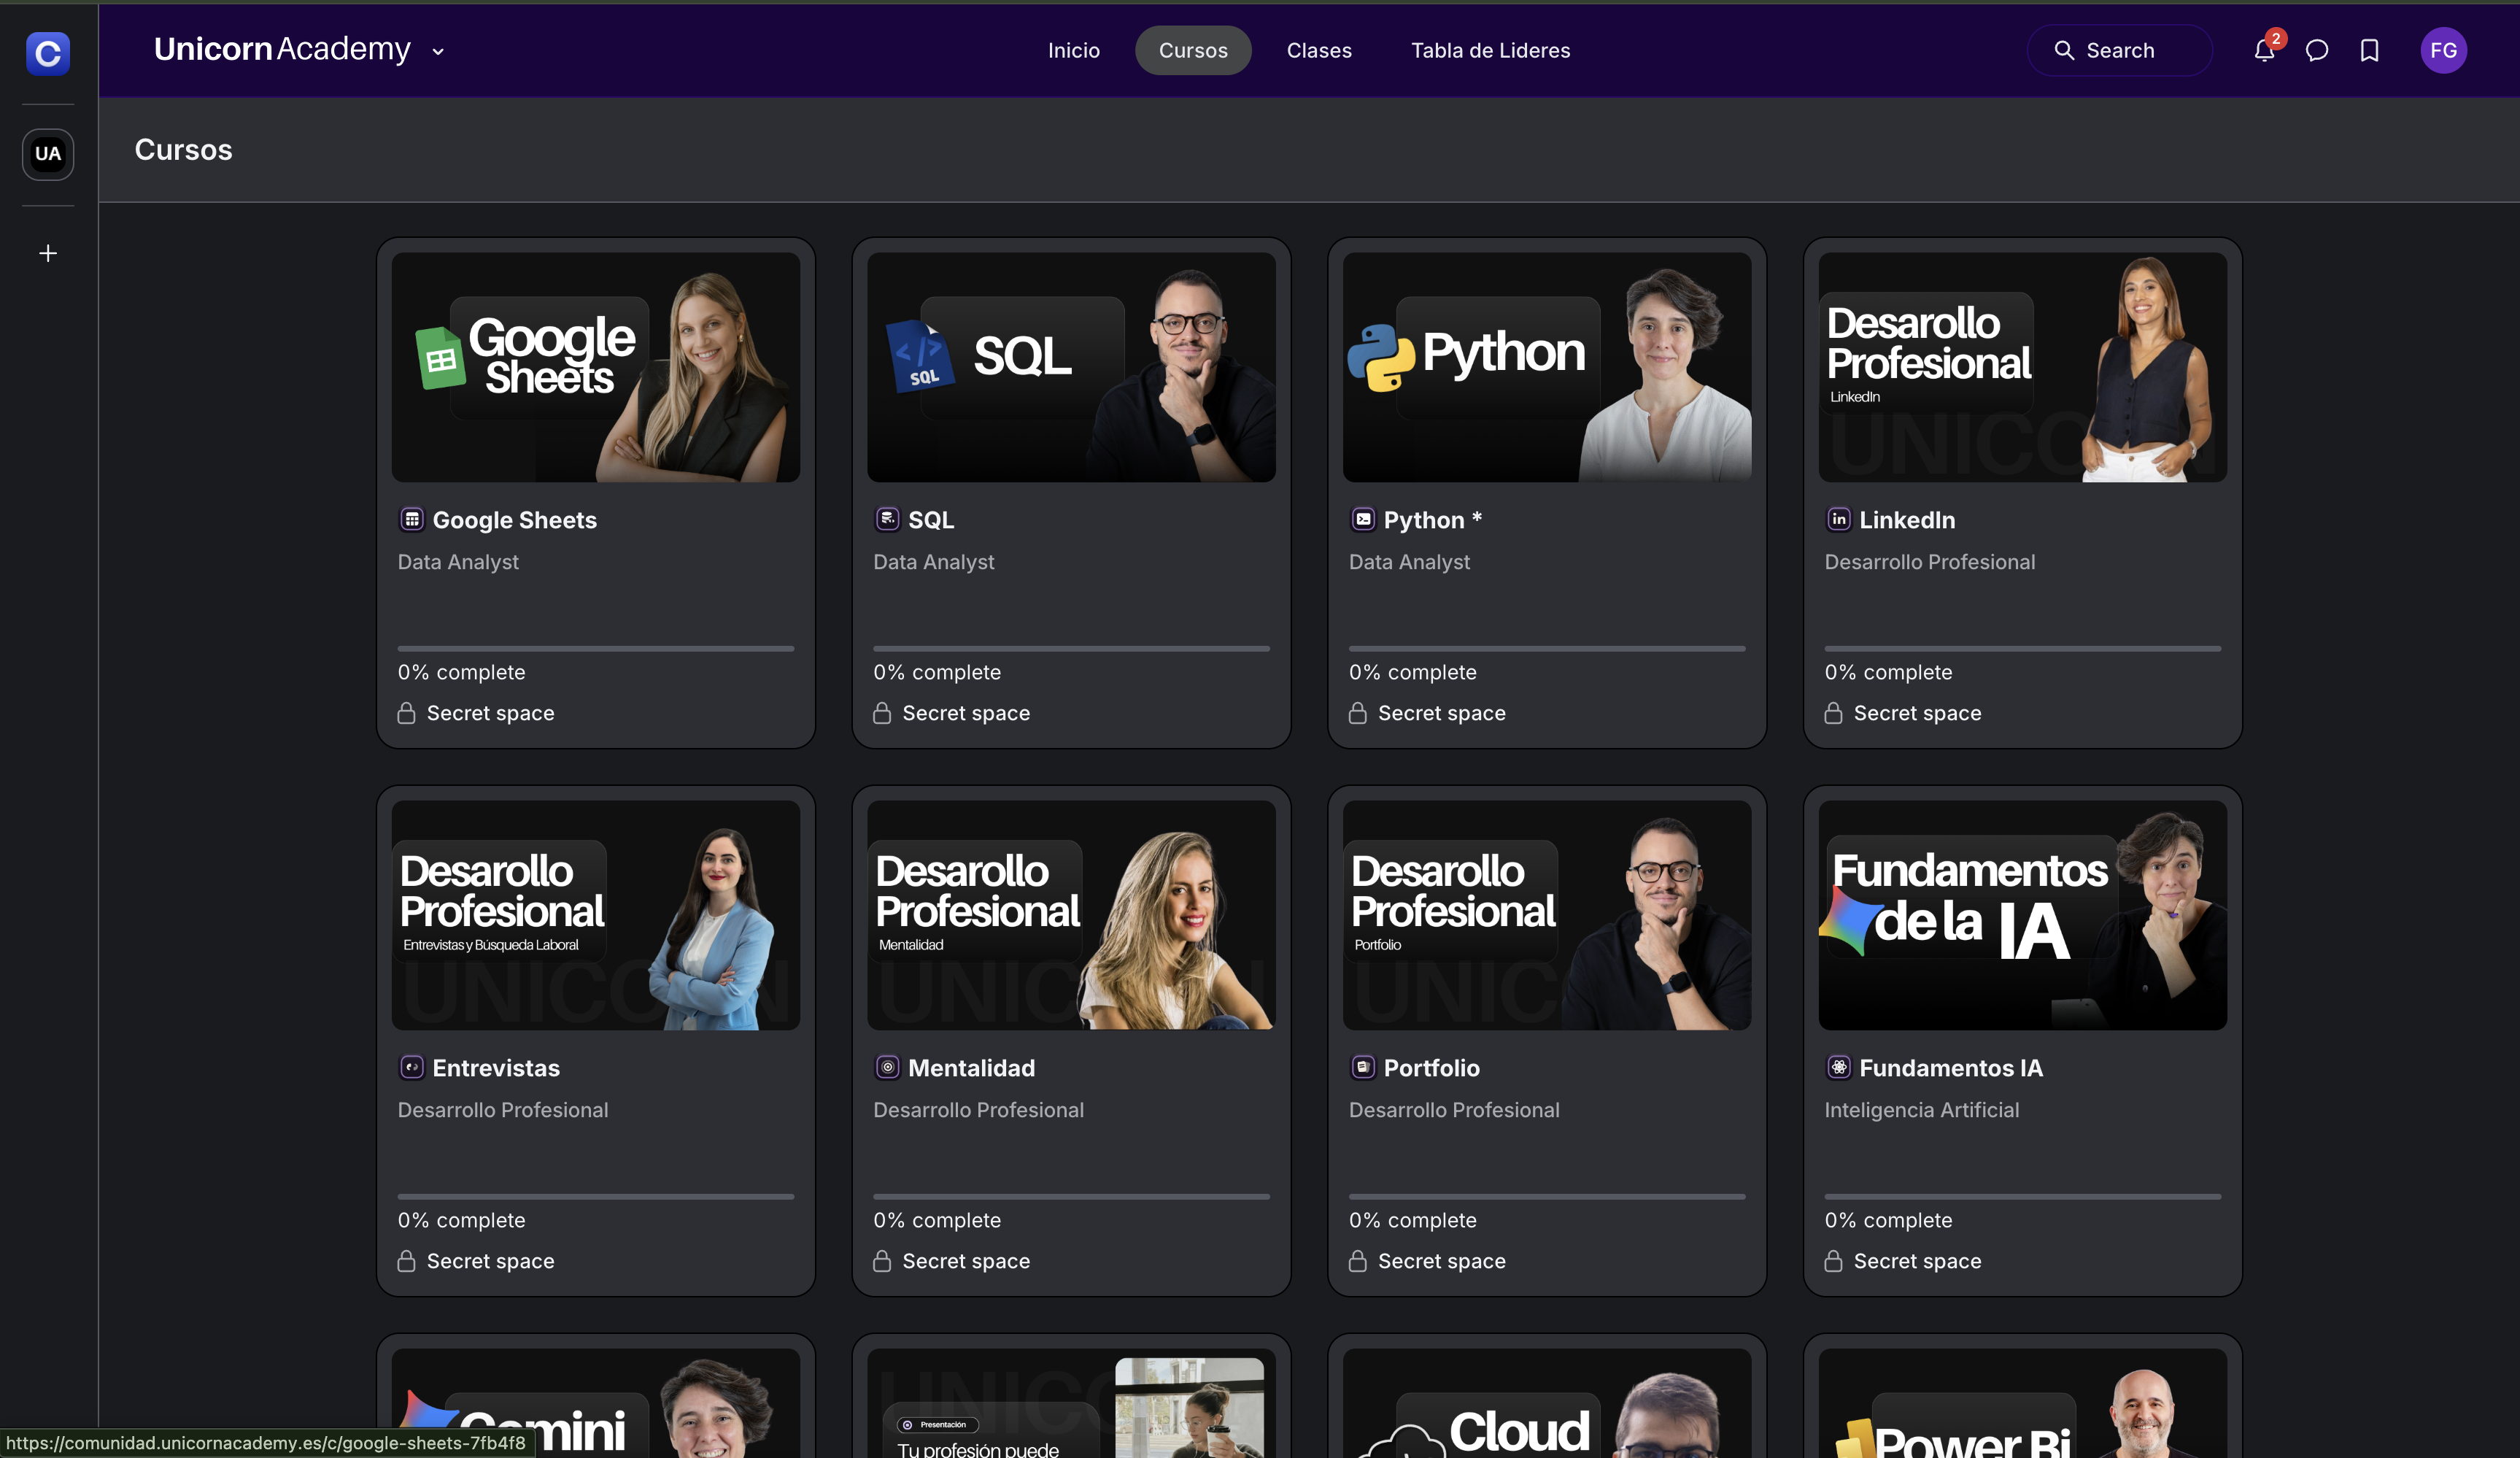Switch to the Clases tab
Viewport: 2520px width, 1458px height.
click(x=1319, y=50)
